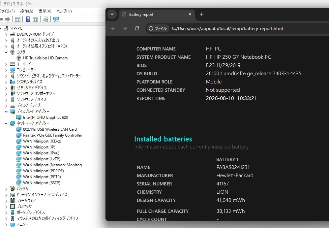This screenshot has width=329, height=228.
Task: Click scan for hardware changes toolbar icon
Action: [x=56, y=19]
